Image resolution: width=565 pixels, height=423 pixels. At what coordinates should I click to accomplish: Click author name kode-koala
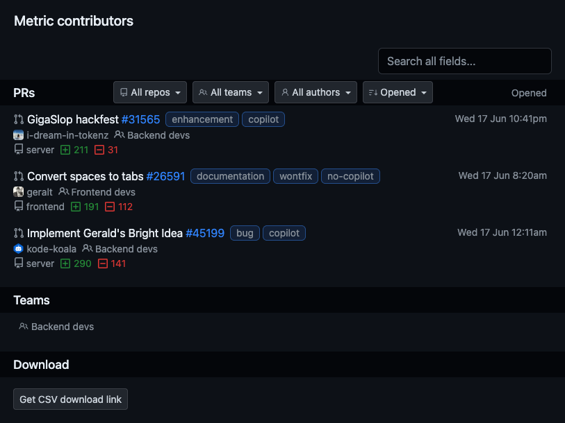point(51,249)
